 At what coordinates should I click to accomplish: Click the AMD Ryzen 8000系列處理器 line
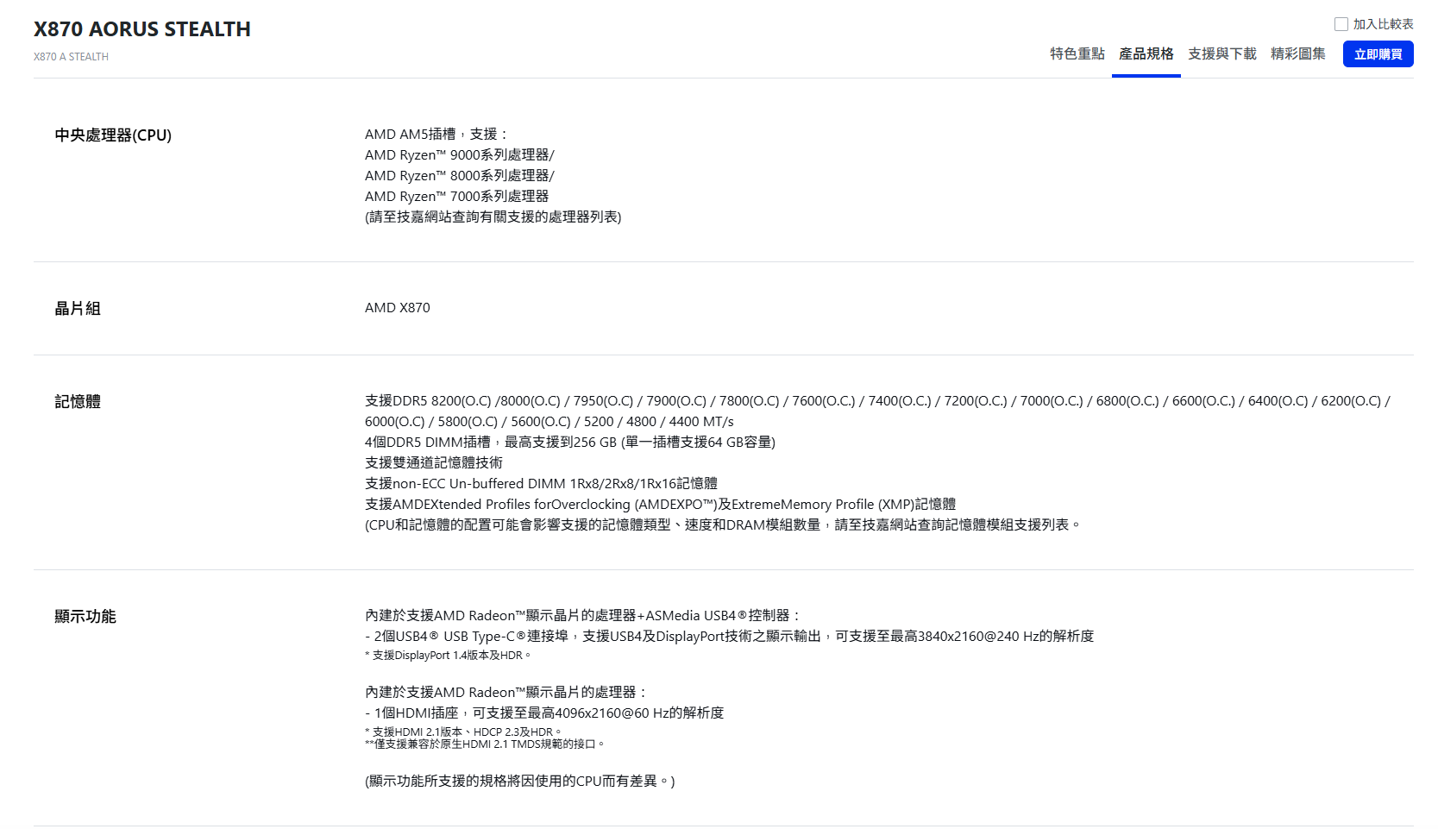(459, 176)
